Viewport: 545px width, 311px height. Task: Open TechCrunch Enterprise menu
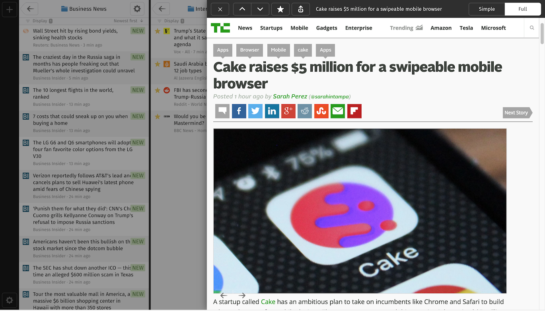pyautogui.click(x=359, y=28)
